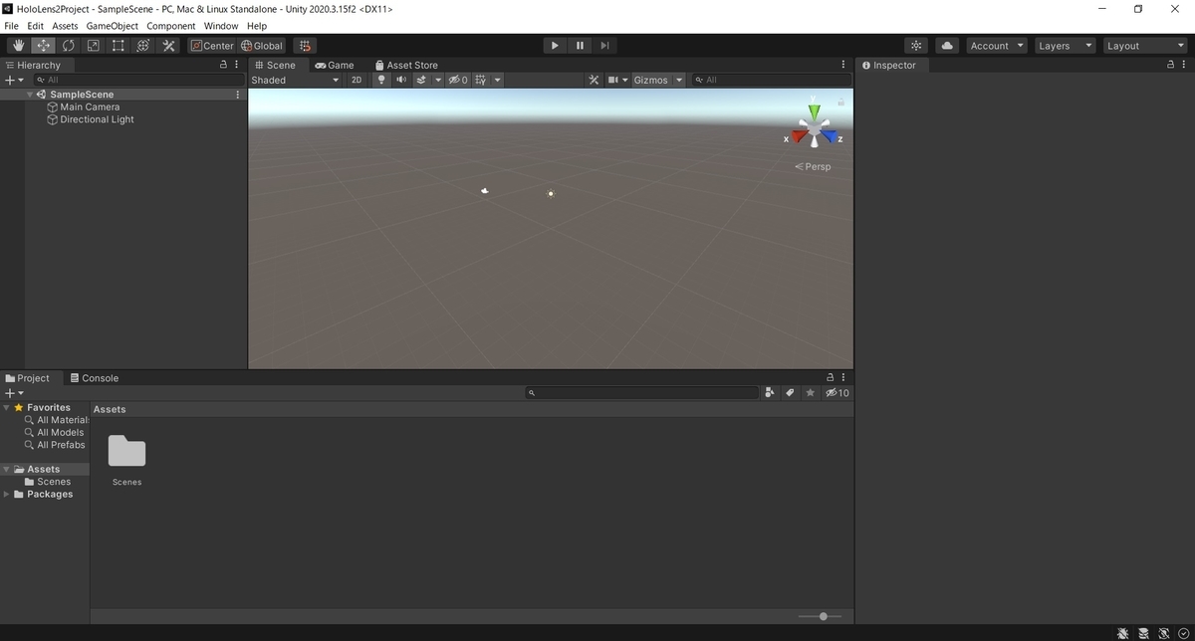The width and height of the screenshot is (1195, 641).
Task: Open Scenes folder thumbnail in Assets
Action: click(127, 453)
